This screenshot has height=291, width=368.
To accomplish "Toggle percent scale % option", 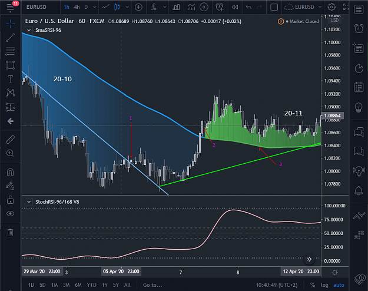I will click(313, 285).
